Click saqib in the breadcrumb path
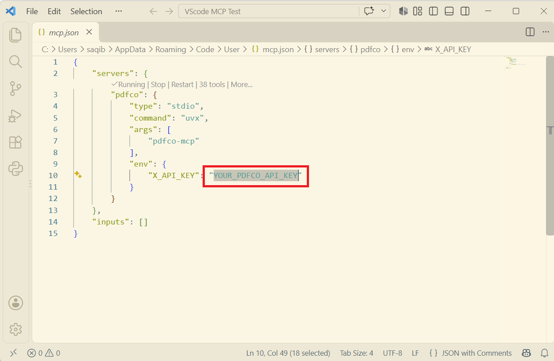Image resolution: width=554 pixels, height=361 pixels. [96, 49]
